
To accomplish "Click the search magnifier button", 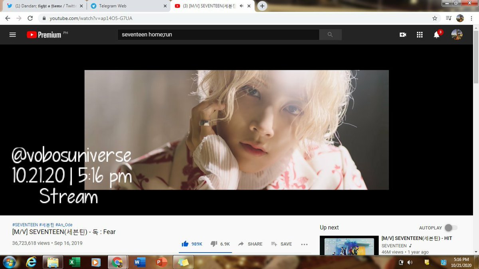I will point(330,35).
